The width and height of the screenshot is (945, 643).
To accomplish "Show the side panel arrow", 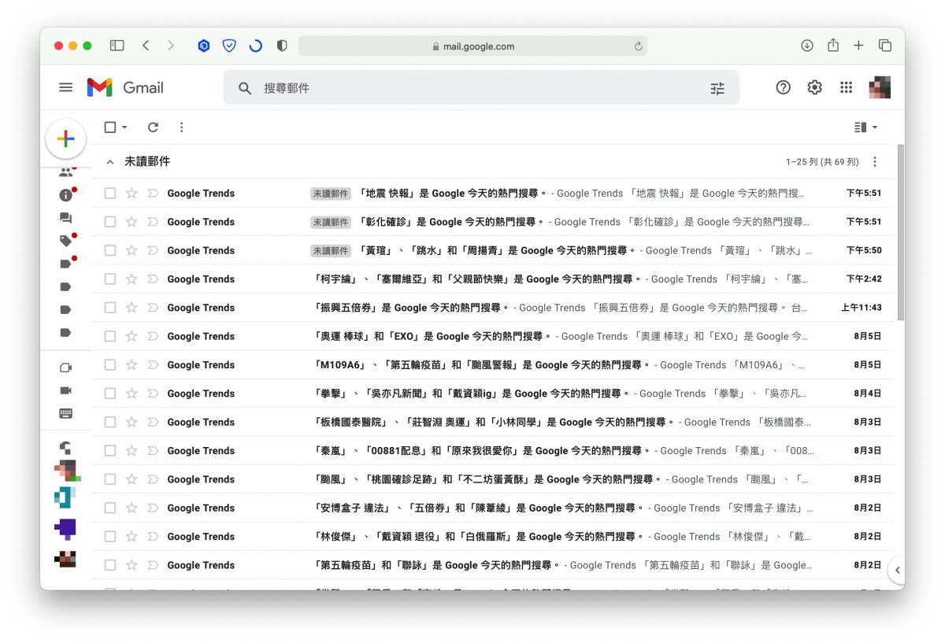I will pos(897,570).
